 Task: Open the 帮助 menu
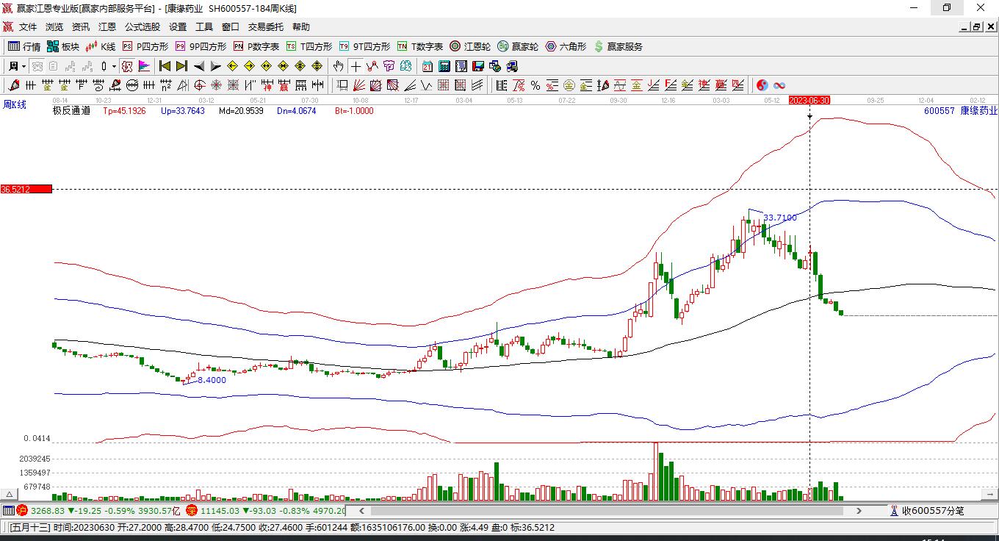tap(301, 27)
